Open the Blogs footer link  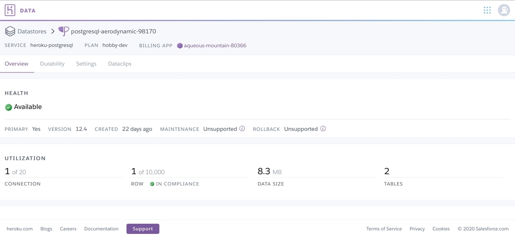pos(46,229)
